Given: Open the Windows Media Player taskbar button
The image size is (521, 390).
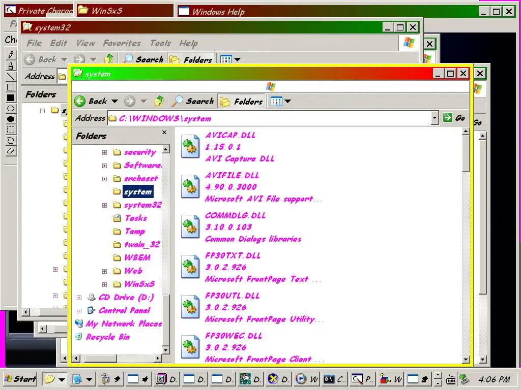Looking at the screenshot, I should click(x=307, y=379).
